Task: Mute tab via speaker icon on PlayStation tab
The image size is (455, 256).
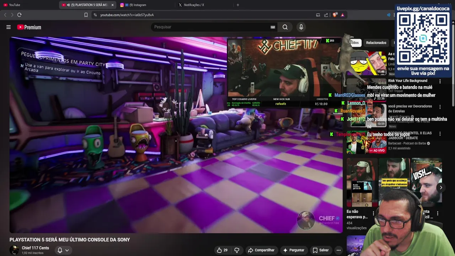Action: coord(68,5)
